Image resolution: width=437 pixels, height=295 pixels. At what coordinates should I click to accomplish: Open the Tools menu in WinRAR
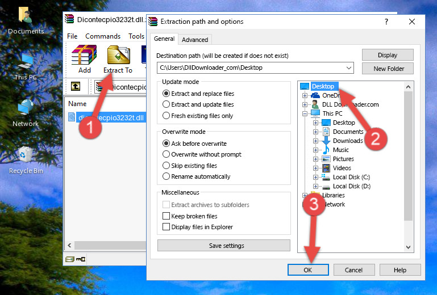(136, 36)
